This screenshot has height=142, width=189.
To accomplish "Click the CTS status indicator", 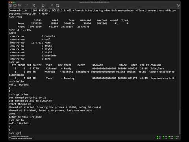I will [x=163, y=138].
